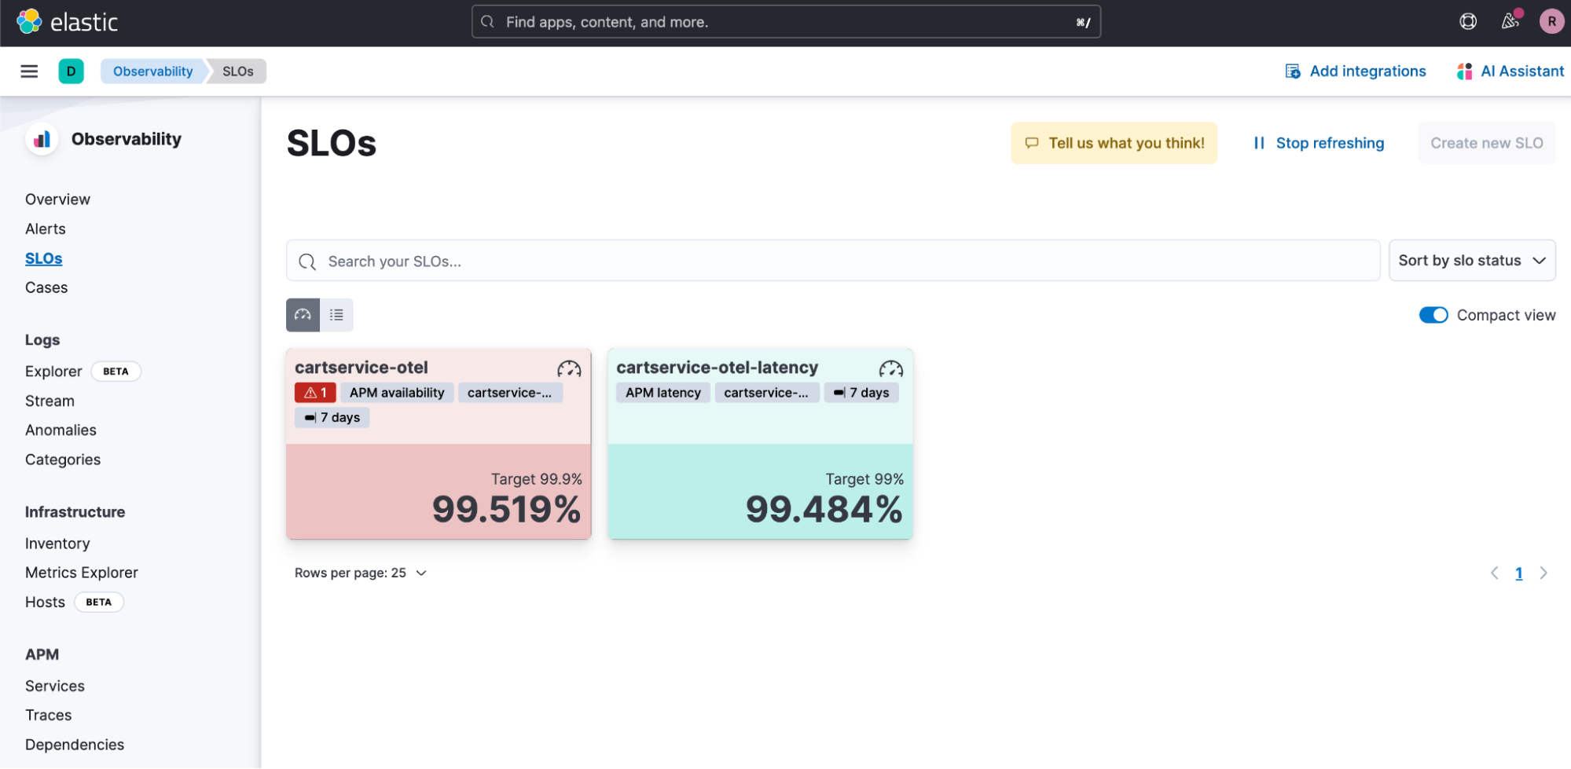Switch to list view

[336, 315]
